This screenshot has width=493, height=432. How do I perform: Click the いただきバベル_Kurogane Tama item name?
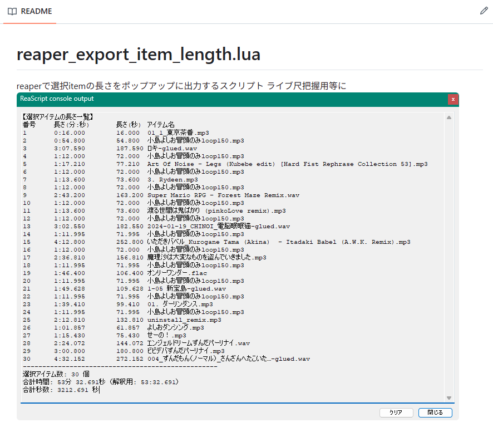pyautogui.click(x=279, y=242)
